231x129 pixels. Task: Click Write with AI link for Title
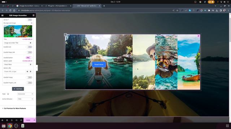[x=27, y=39]
